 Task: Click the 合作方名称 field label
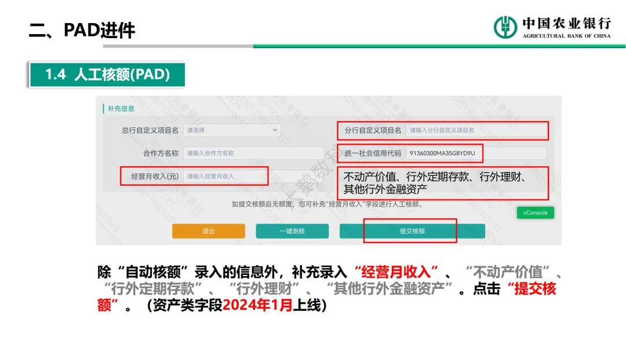coord(161,153)
